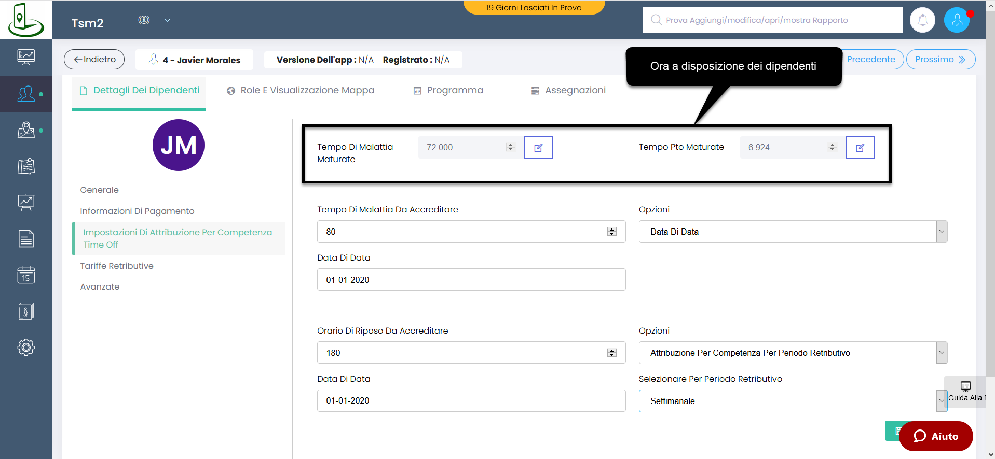Open the calendar sidebar icon
The width and height of the screenshot is (995, 459).
(26, 275)
